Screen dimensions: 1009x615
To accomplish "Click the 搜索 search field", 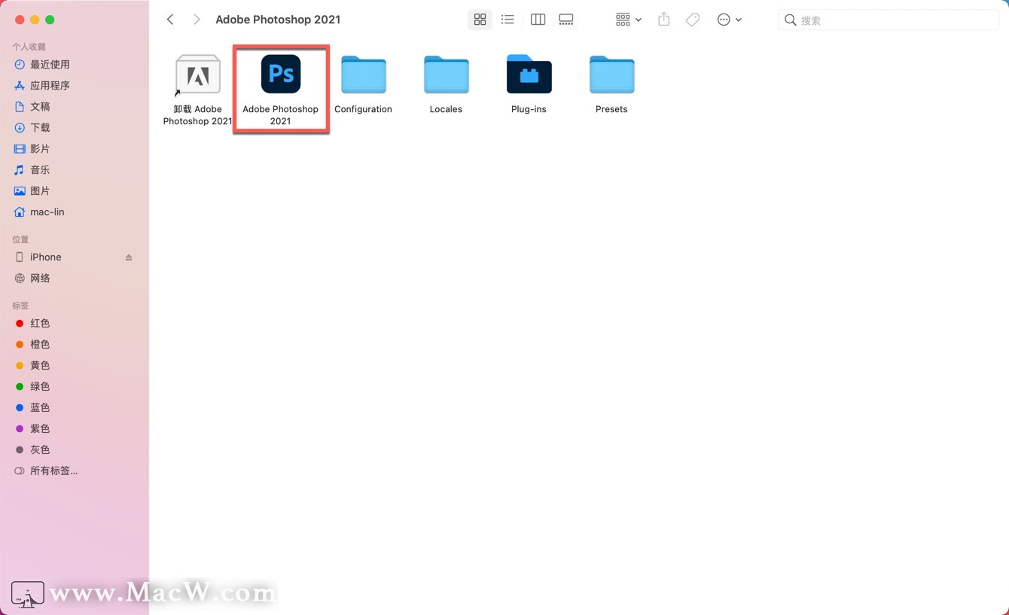I will coord(889,20).
